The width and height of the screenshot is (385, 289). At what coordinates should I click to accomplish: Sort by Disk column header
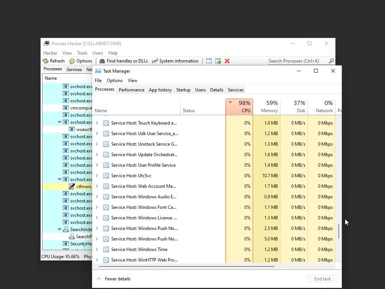[294, 106]
